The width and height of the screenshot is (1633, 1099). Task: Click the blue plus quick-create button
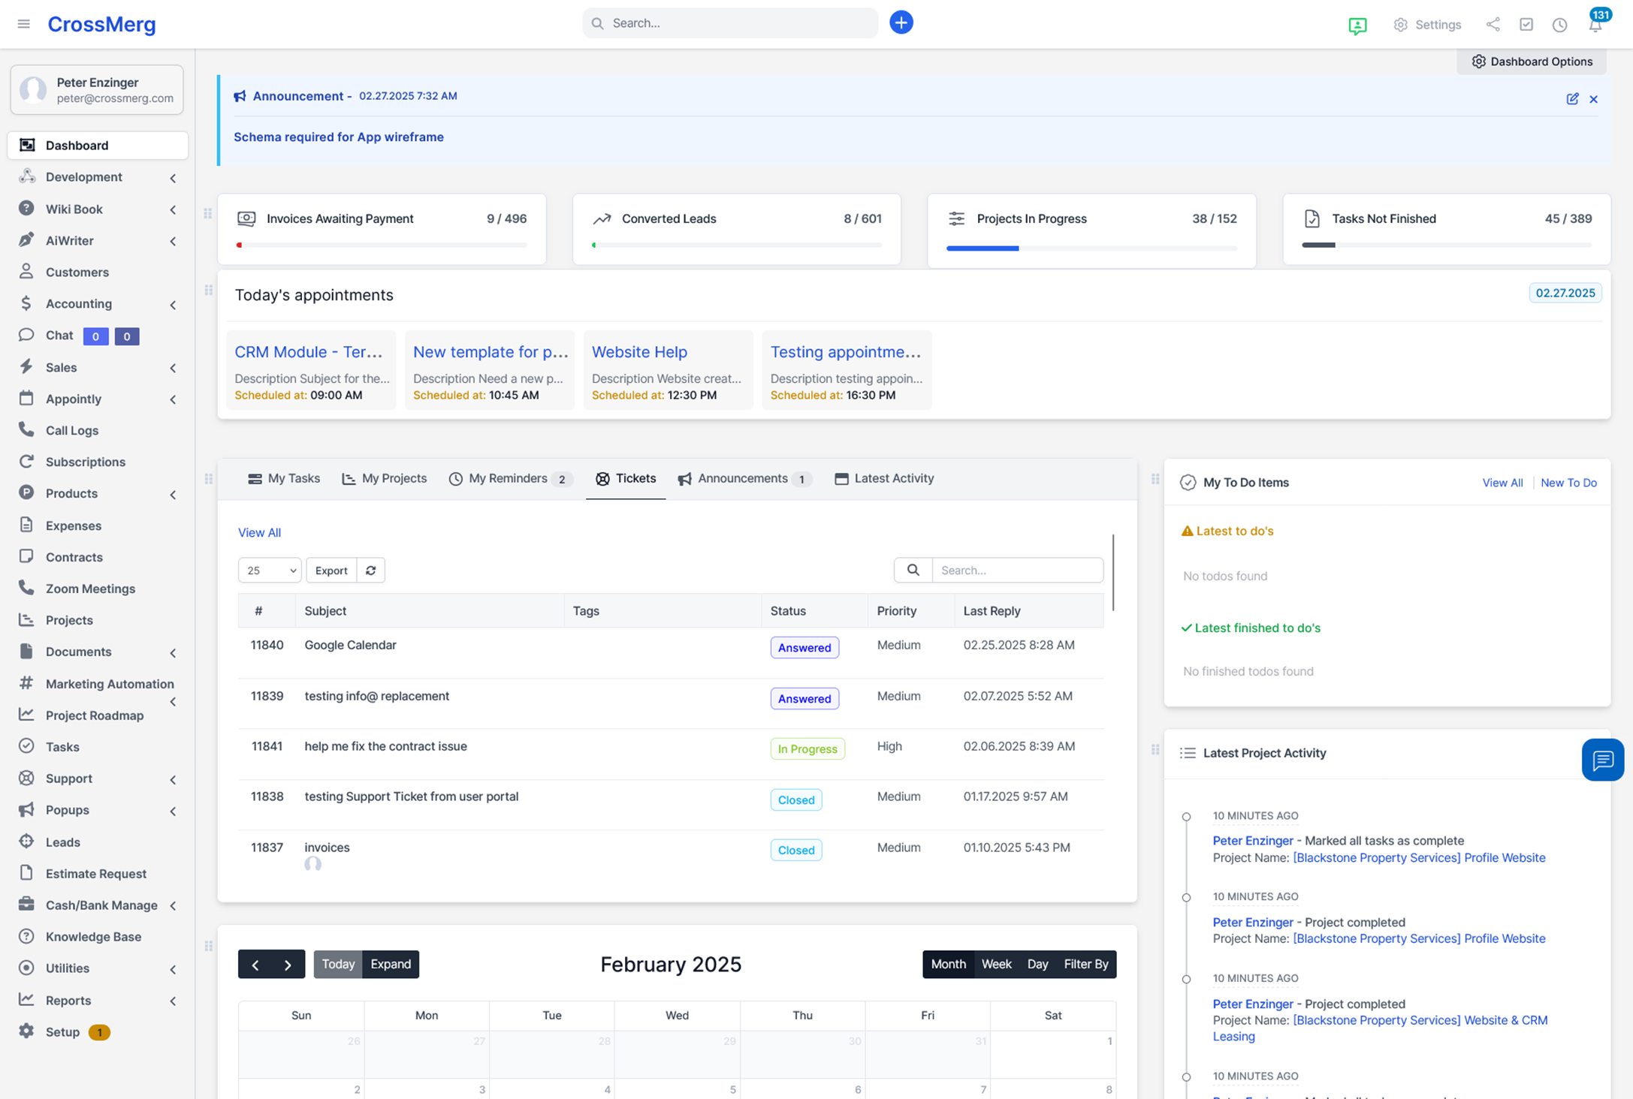point(901,23)
